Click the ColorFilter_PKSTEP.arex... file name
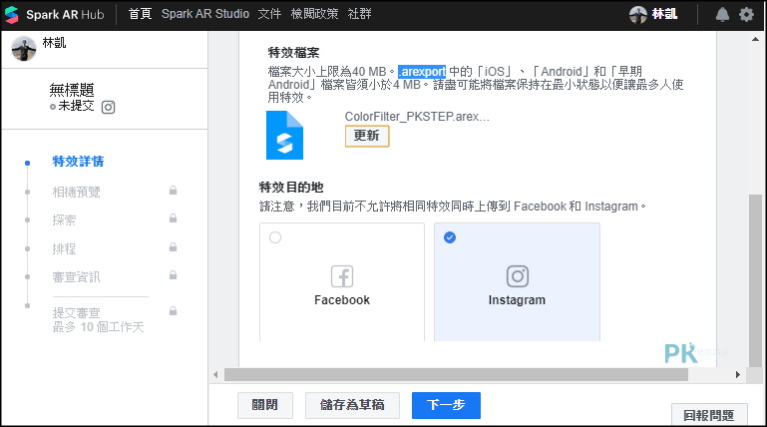Screen dimensions: 767x427 tap(417, 117)
